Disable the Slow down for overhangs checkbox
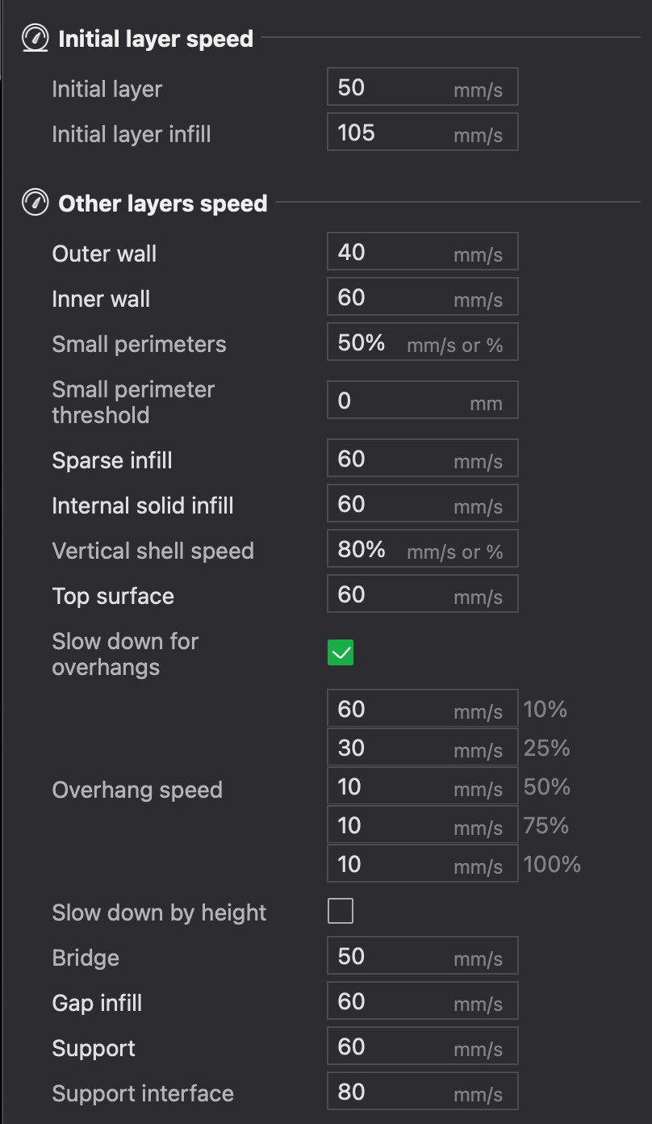 point(341,652)
